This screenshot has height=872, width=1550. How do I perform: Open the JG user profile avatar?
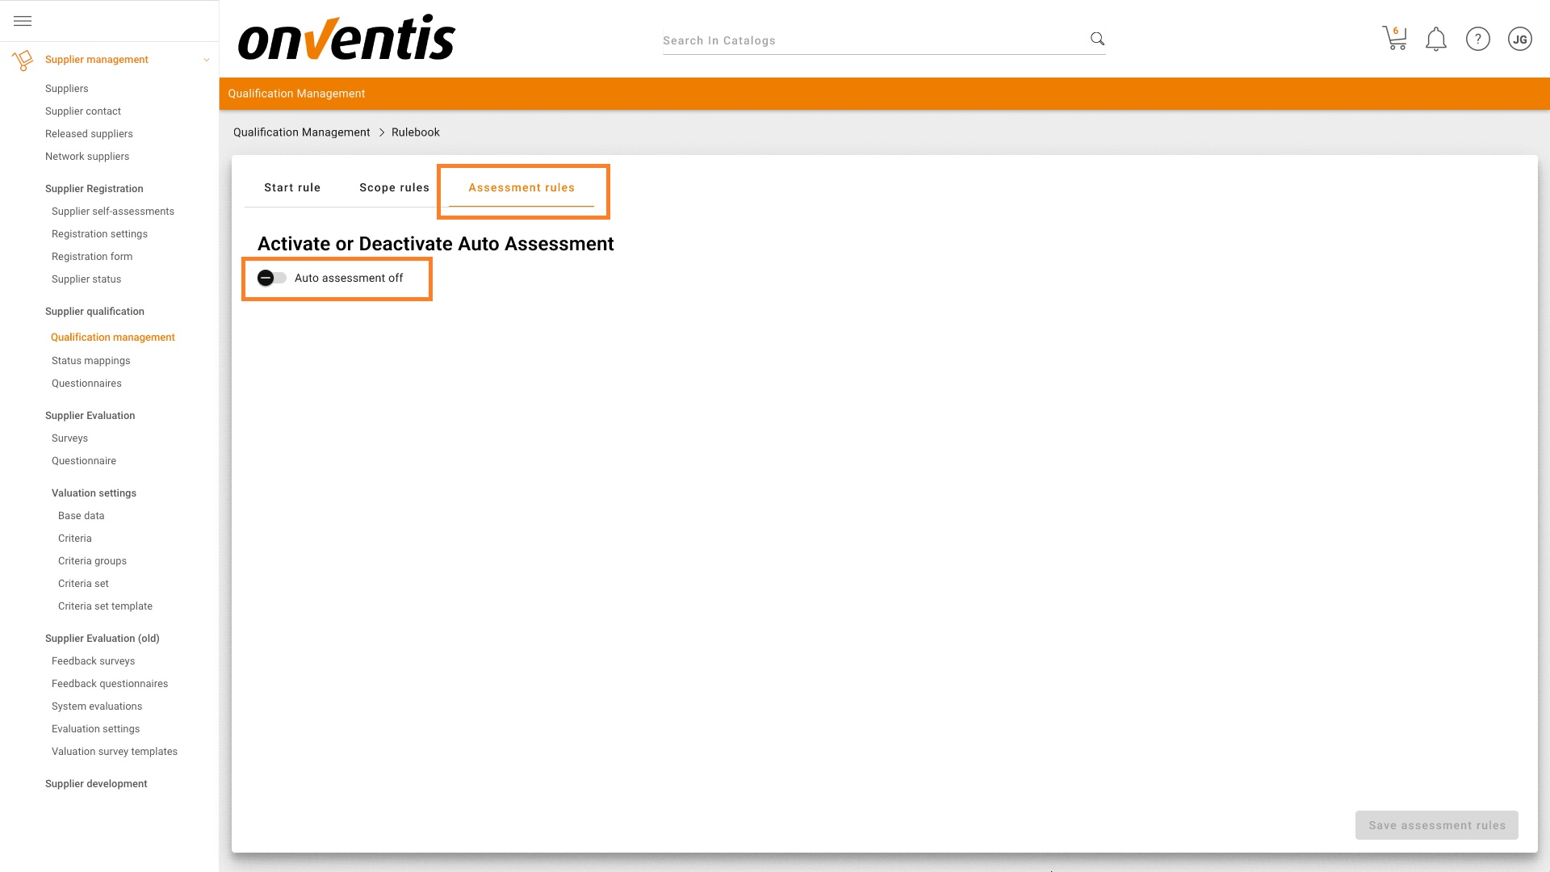pyautogui.click(x=1520, y=39)
